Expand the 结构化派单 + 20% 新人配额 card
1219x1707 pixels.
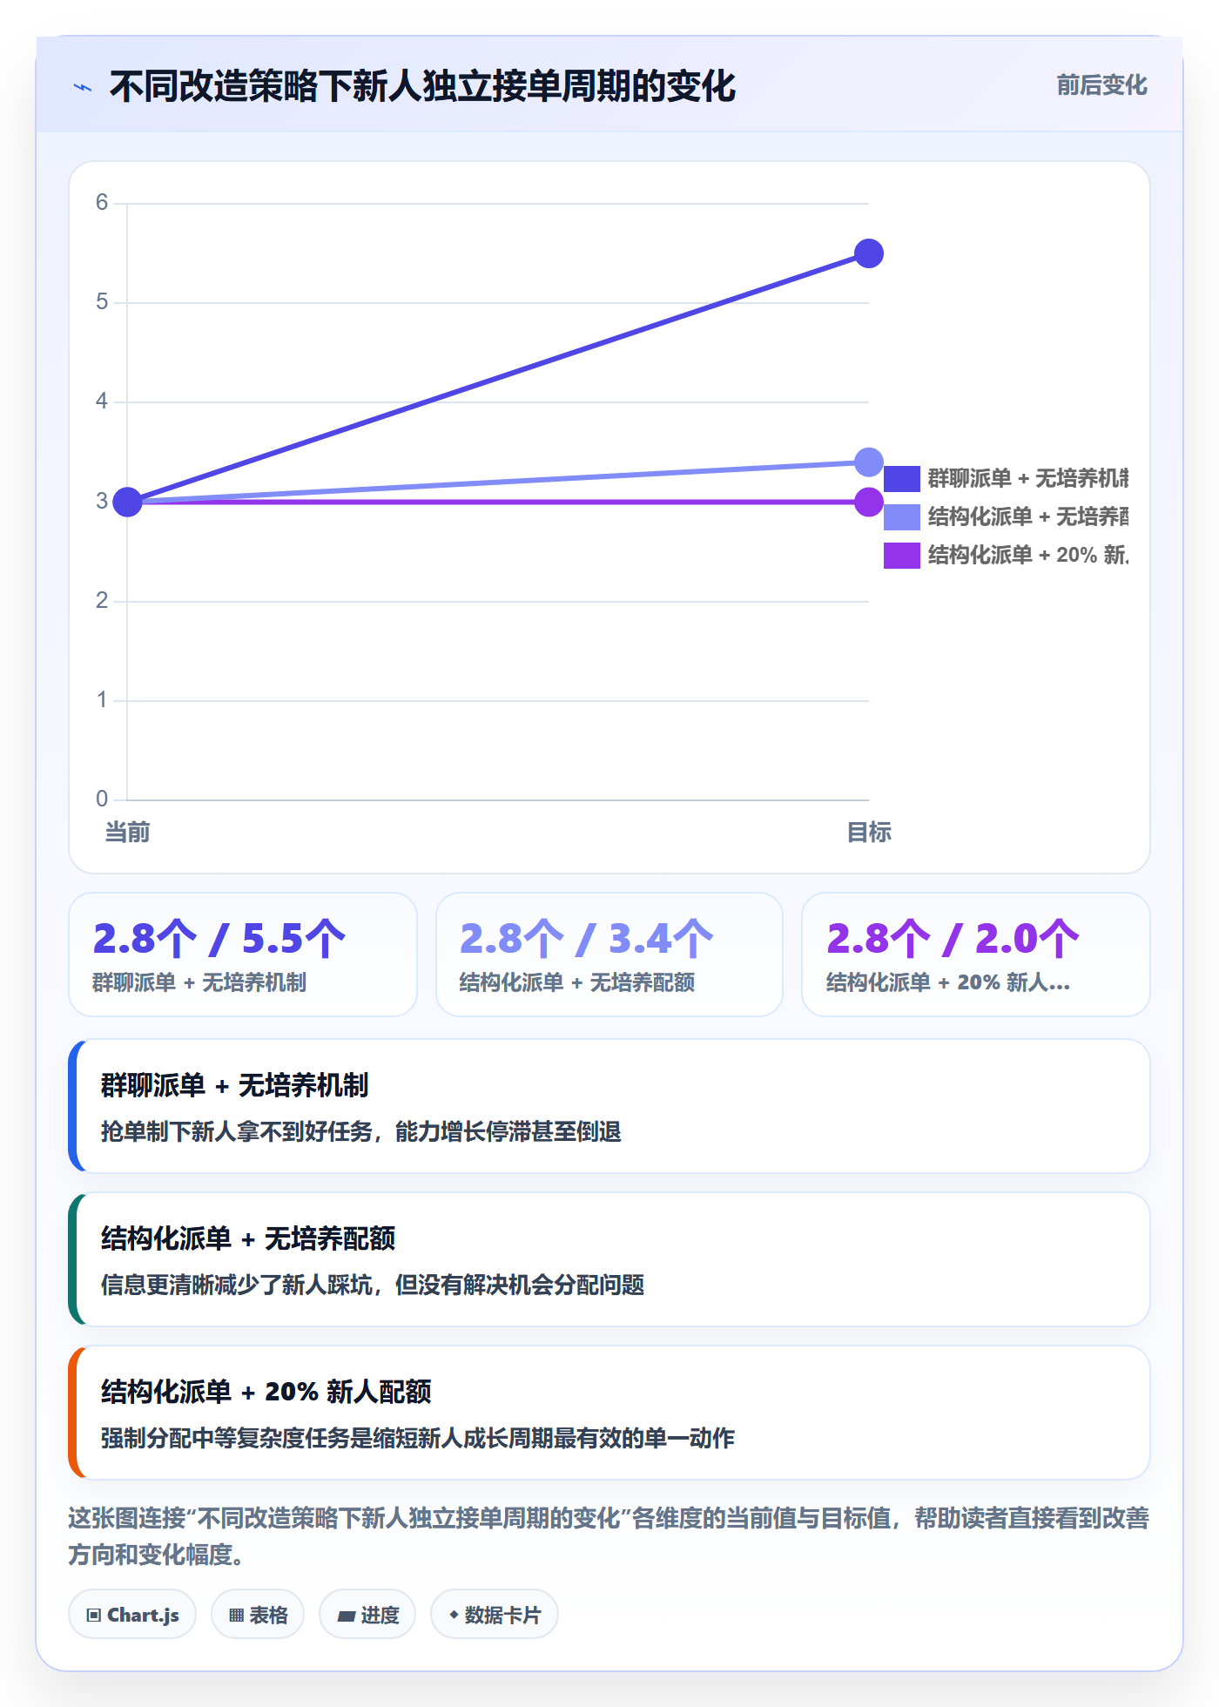609,1413
